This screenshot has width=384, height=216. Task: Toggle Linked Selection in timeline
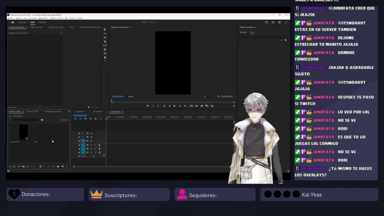[85, 119]
